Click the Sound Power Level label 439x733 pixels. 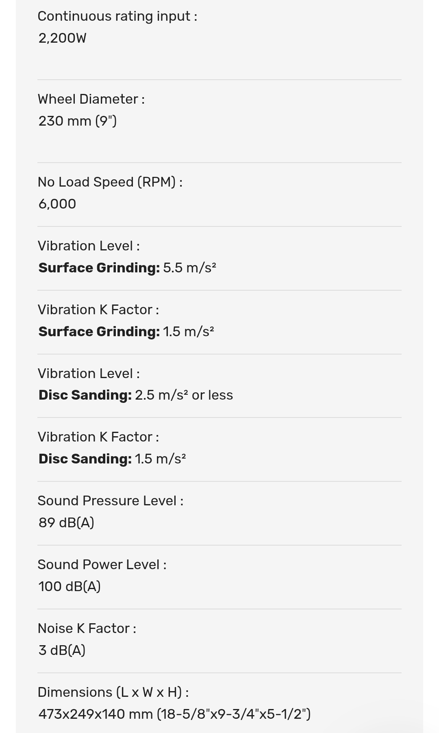102,565
